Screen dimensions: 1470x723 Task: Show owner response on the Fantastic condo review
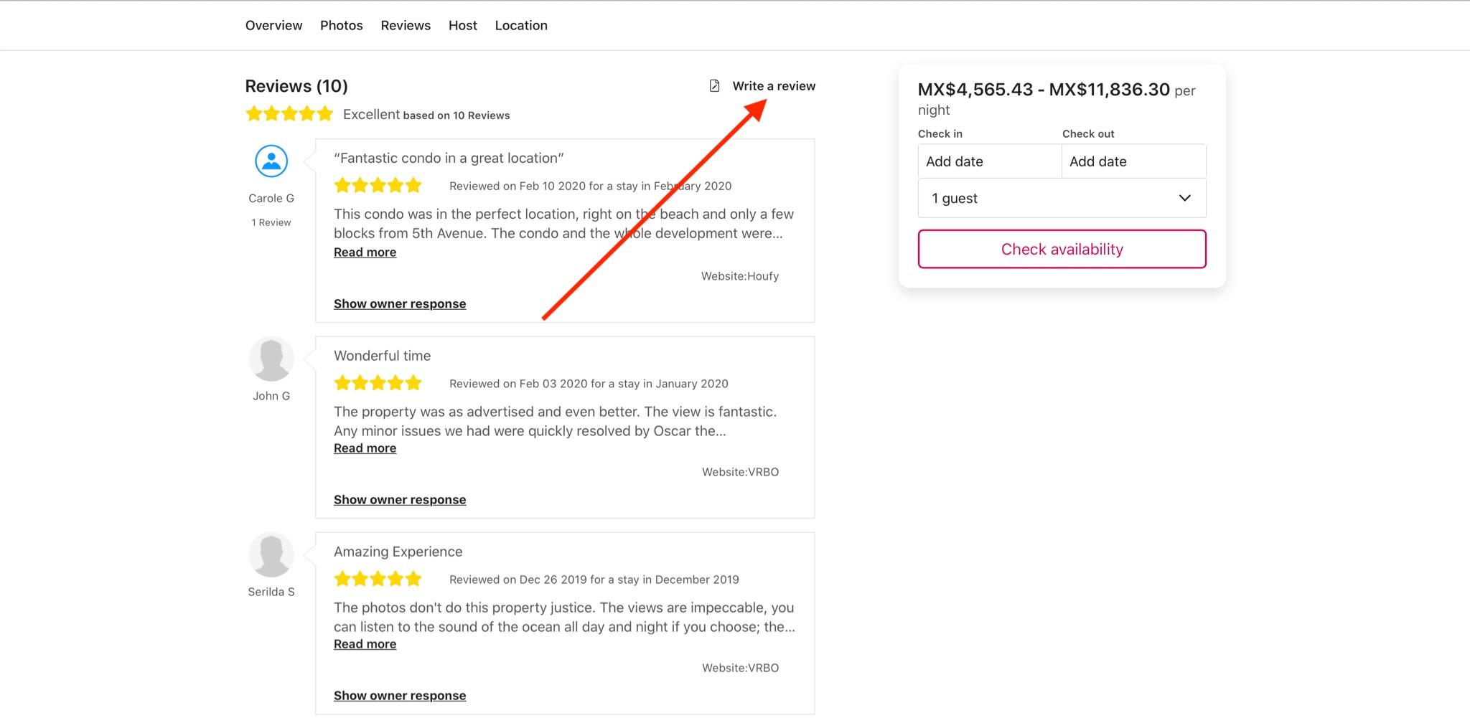pos(400,303)
